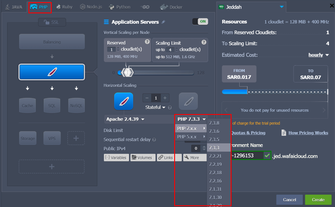Viewport: 335px width, 207px height.
Task: Add a Cache node
Action: [27, 105]
